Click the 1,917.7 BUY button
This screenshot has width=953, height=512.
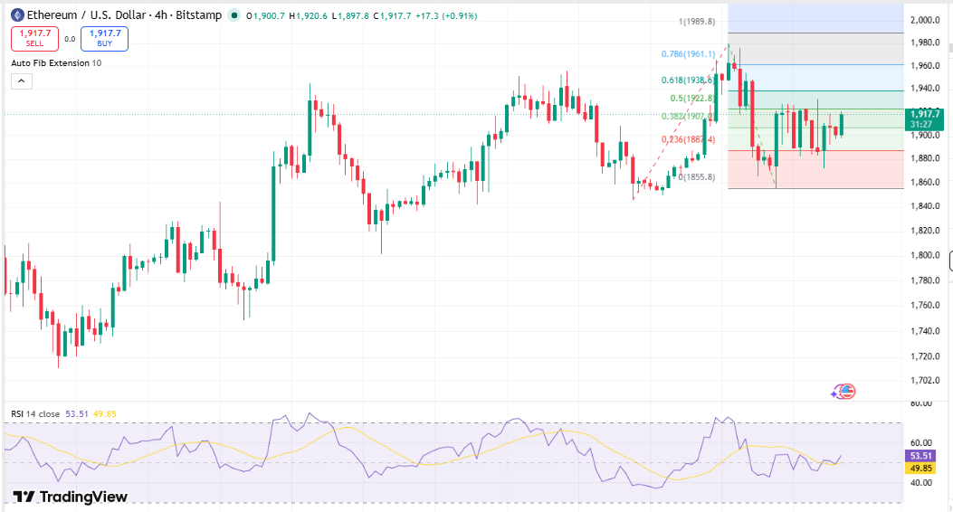coord(105,38)
